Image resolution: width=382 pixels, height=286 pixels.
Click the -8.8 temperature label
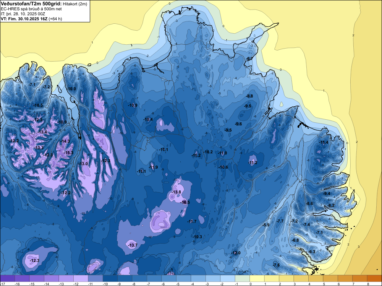pos(250,96)
